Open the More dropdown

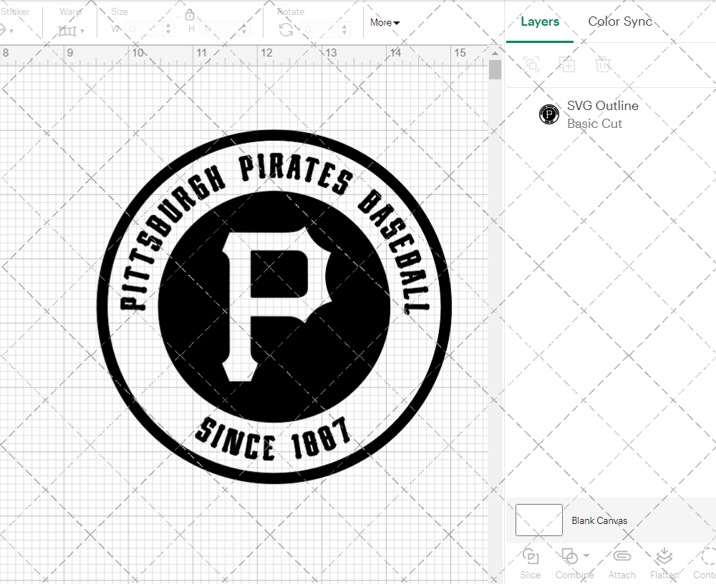point(384,22)
